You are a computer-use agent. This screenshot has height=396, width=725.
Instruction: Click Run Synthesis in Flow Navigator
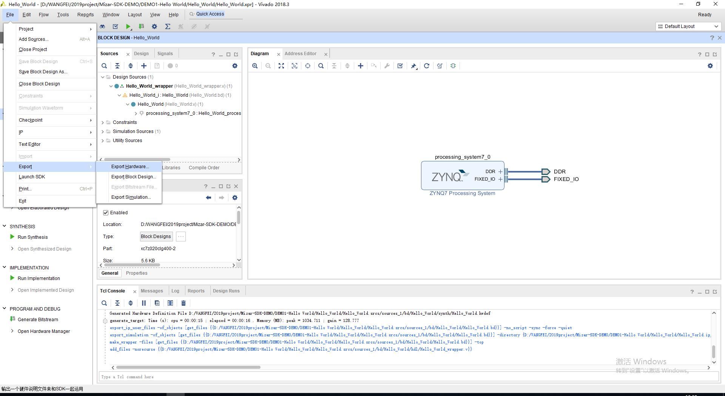coord(32,237)
